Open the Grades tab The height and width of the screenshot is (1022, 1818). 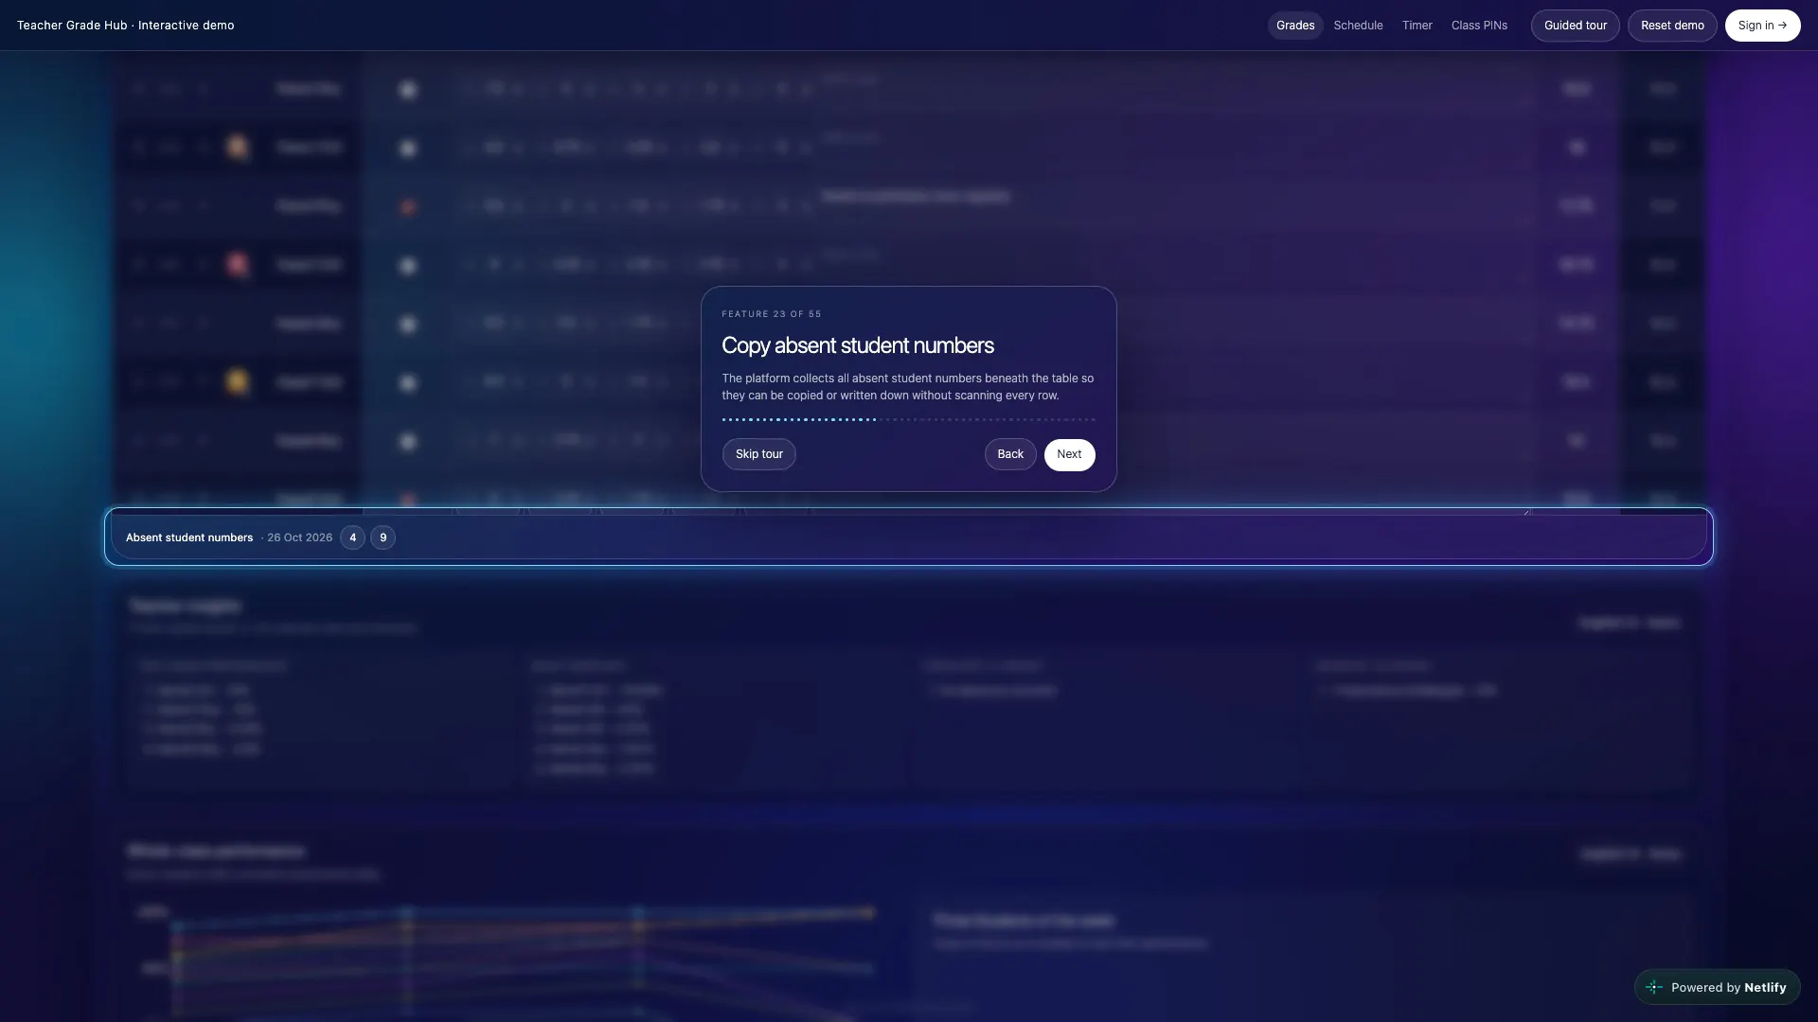1294,26
